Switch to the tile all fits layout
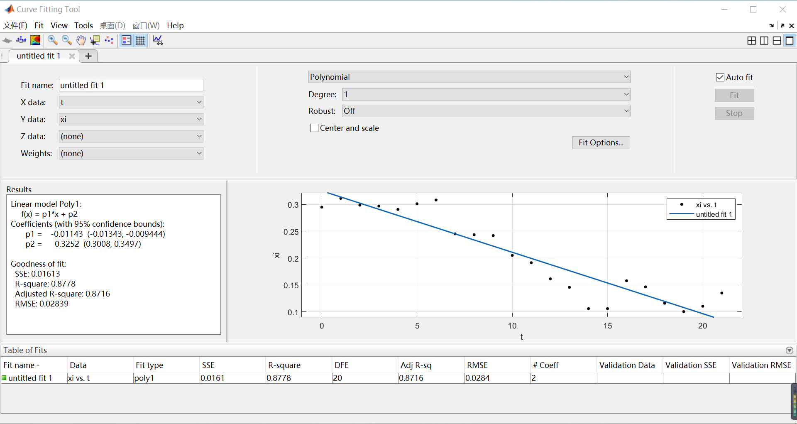This screenshot has height=424, width=797. (751, 41)
